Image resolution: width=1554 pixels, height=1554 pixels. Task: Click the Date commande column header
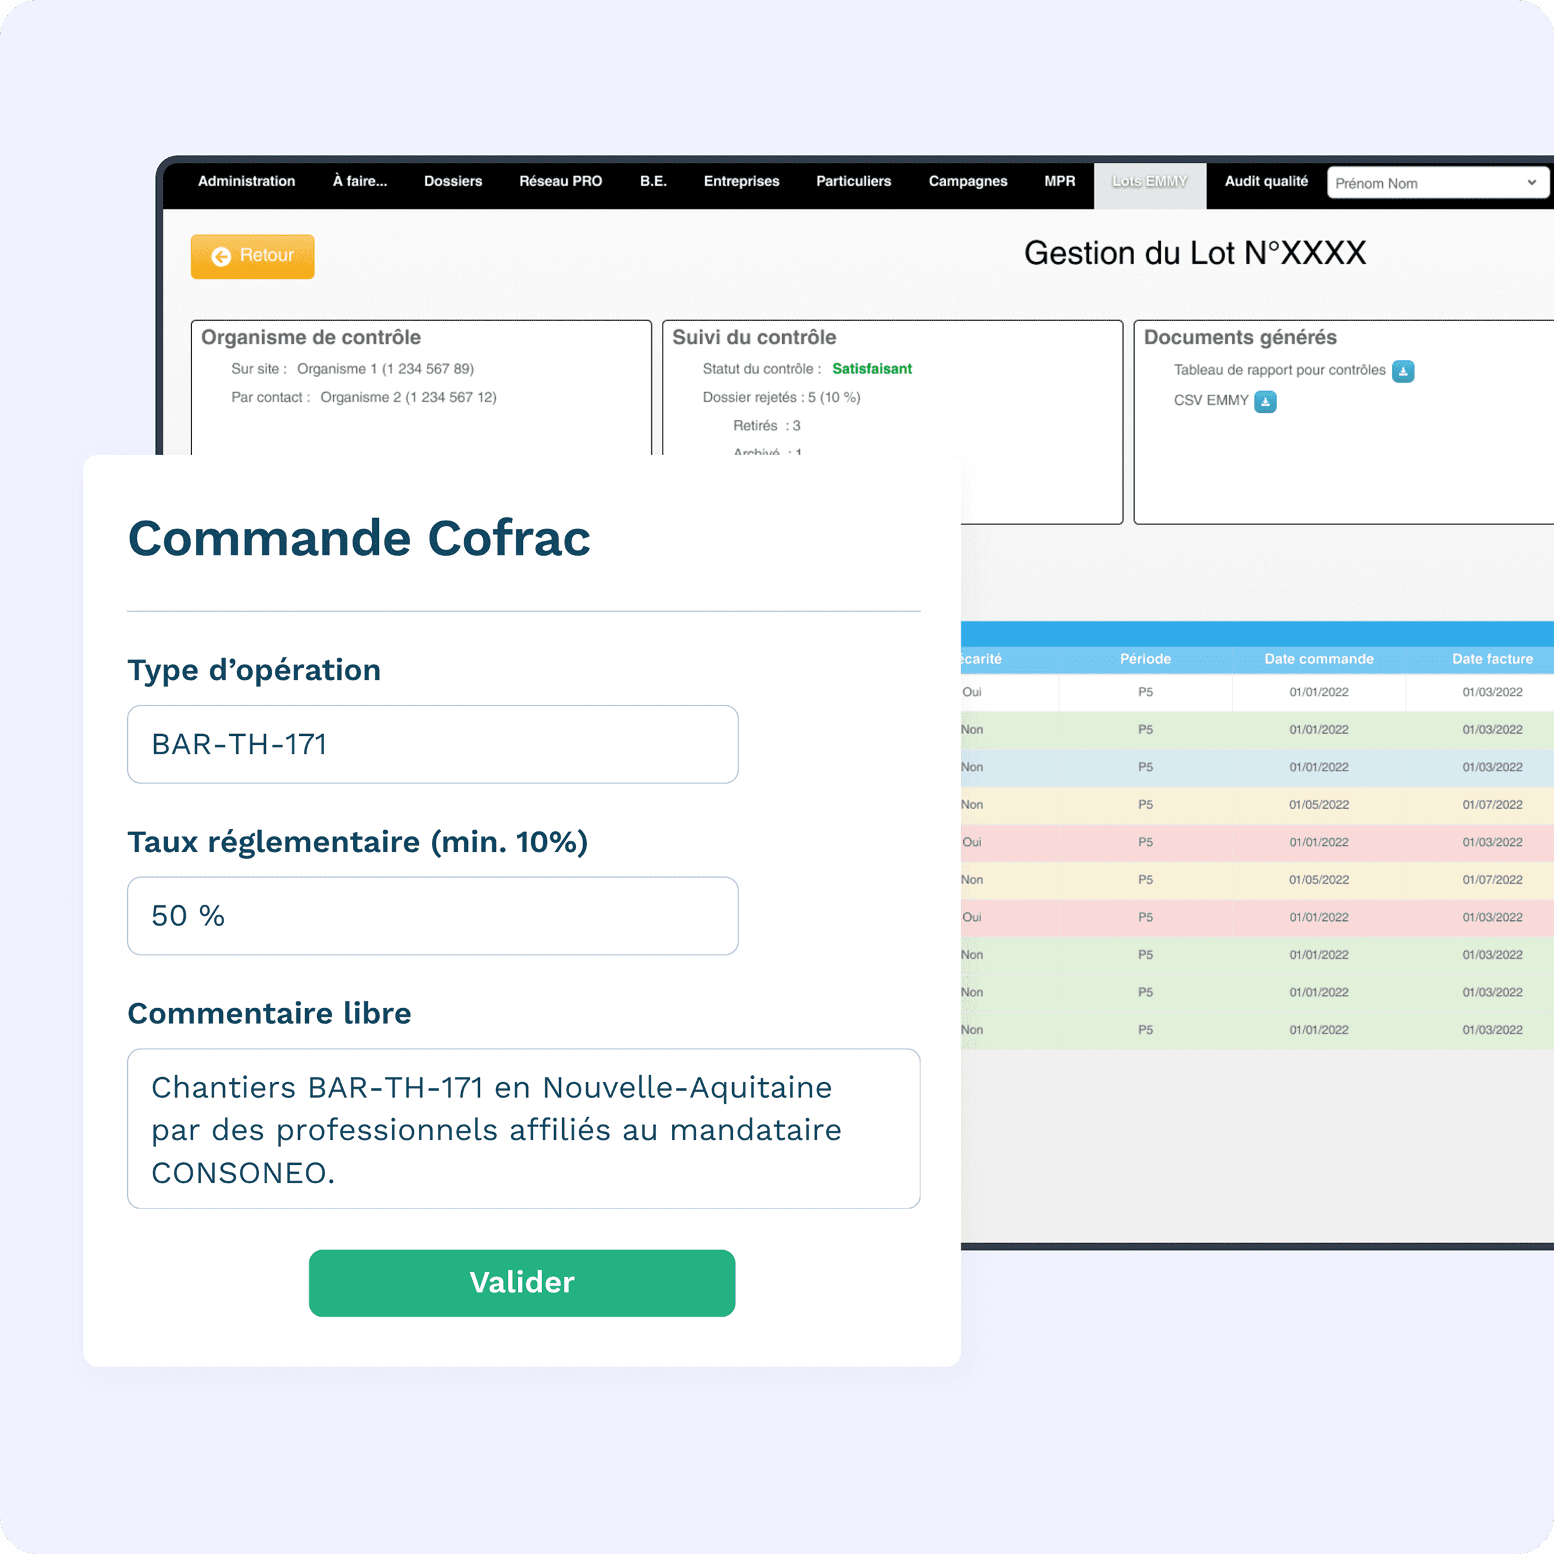(1319, 659)
